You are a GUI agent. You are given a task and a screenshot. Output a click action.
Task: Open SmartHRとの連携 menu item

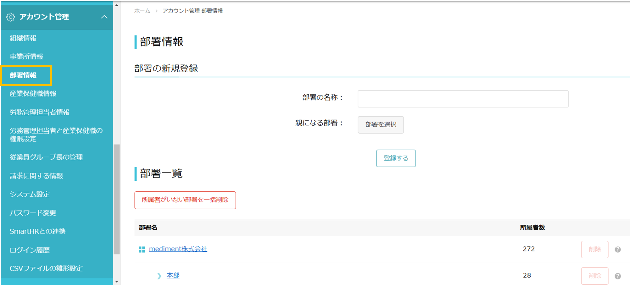(37, 231)
